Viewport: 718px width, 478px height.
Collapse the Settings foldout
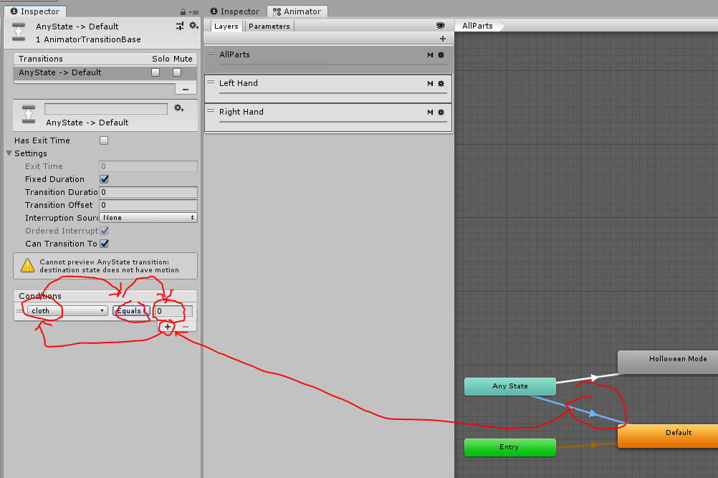pyautogui.click(x=9, y=153)
